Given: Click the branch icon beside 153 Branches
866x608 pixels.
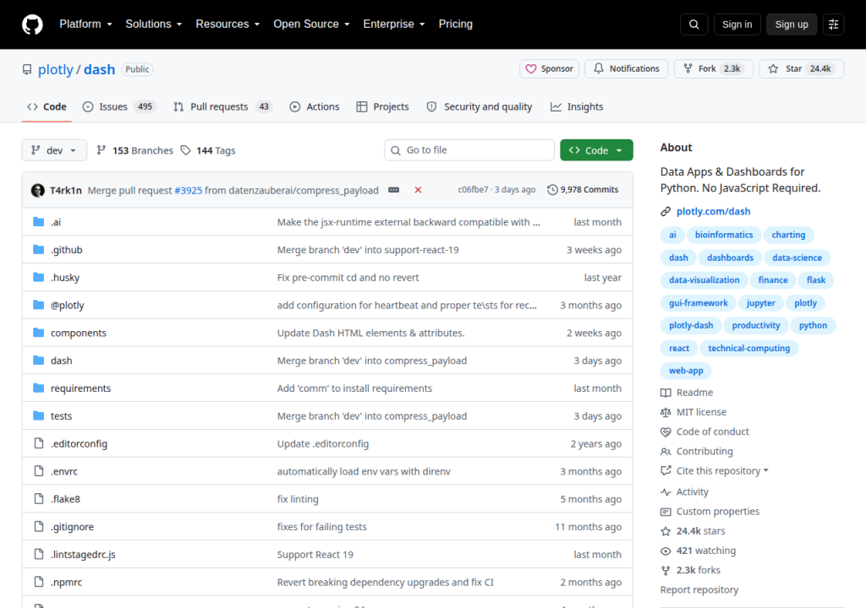Looking at the screenshot, I should [x=101, y=150].
